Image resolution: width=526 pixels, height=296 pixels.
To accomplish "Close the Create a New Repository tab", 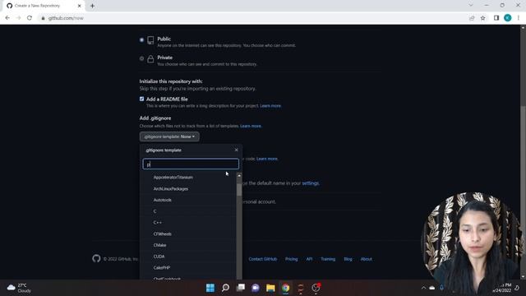I will pos(80,6).
